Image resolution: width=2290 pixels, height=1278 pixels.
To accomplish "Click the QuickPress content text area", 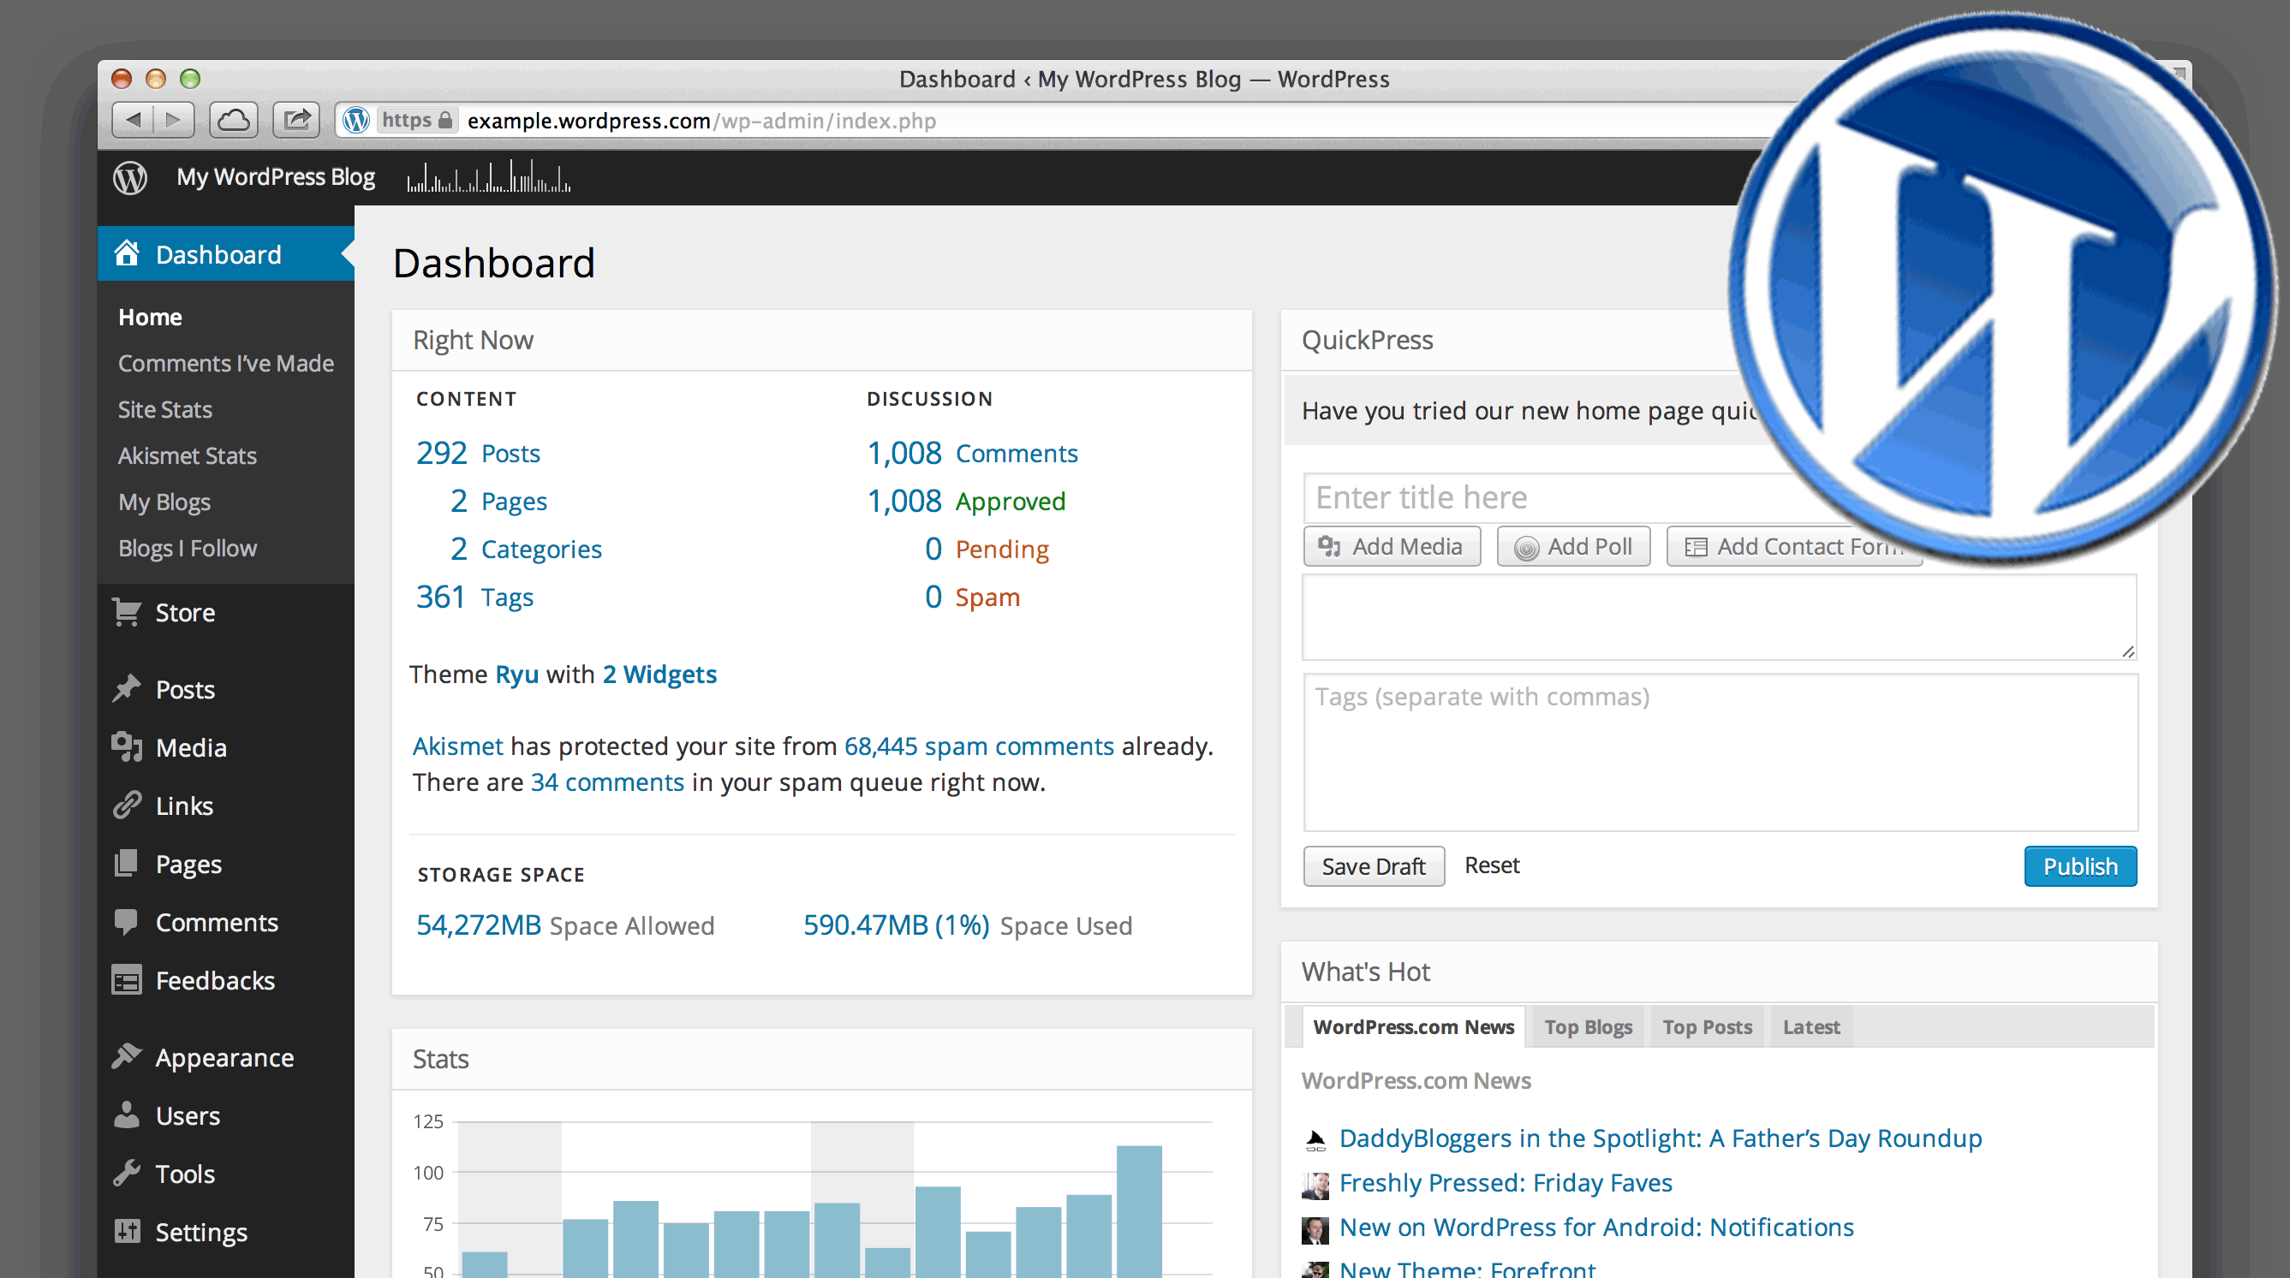I will pos(1720,617).
